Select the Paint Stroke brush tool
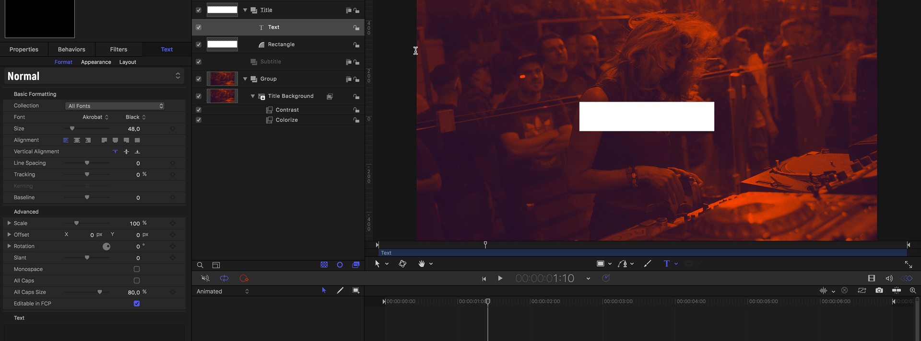 pos(648,263)
